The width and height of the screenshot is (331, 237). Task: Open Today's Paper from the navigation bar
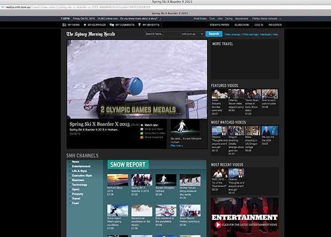[220, 25]
